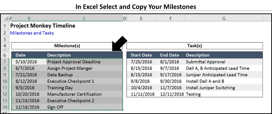Screen dimensions: 272x114
Task: Select the Testing task cell
Action: pos(224,94)
